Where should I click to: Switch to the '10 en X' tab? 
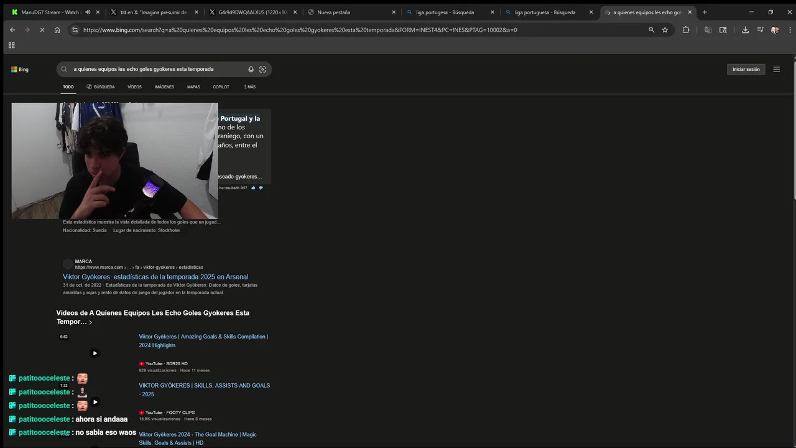154,12
